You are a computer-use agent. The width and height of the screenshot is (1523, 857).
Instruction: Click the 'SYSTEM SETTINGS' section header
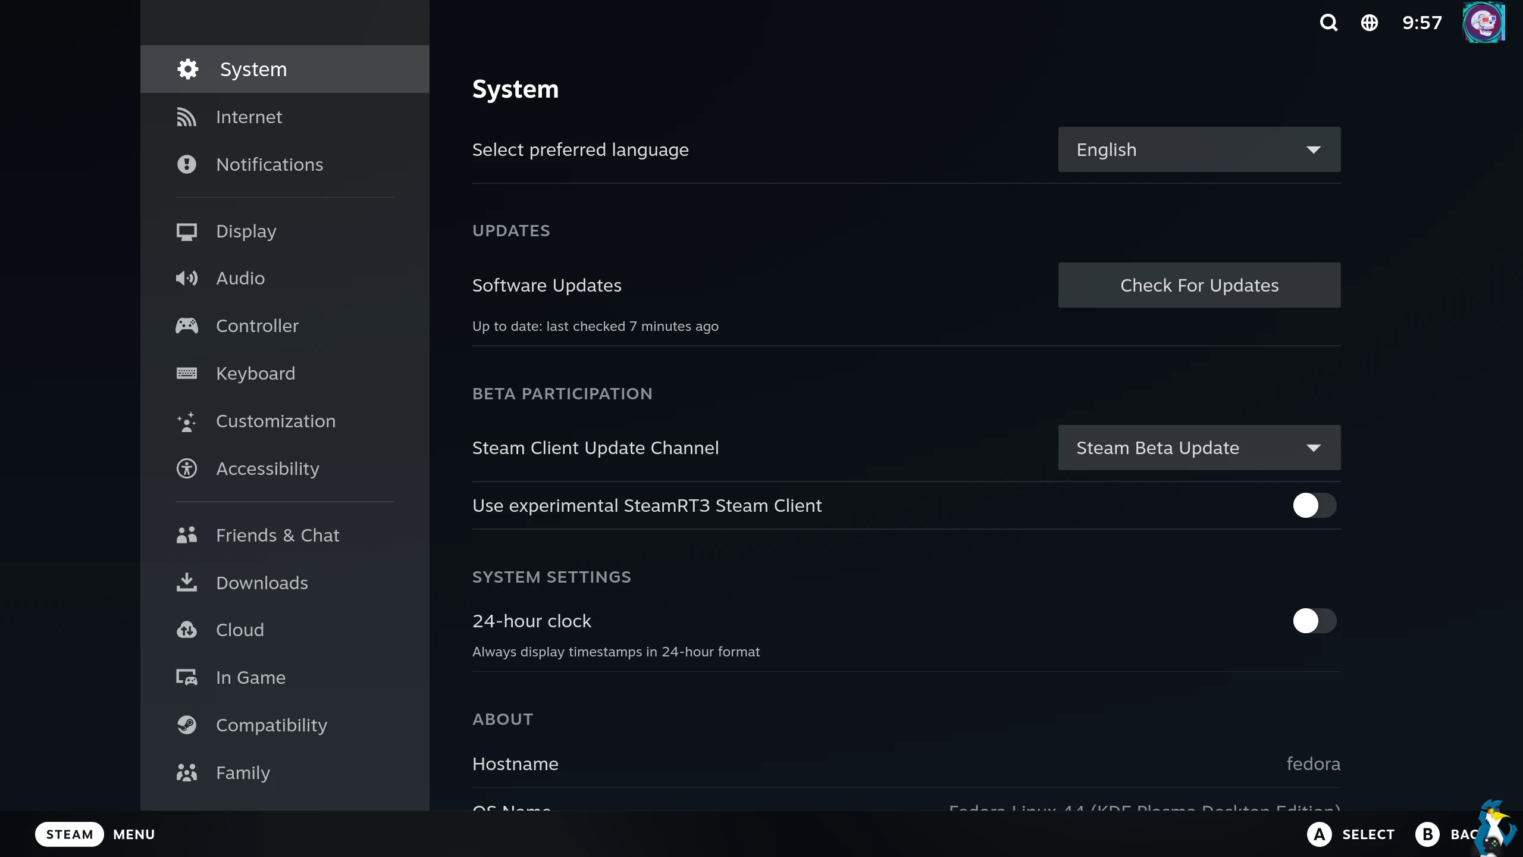551,577
